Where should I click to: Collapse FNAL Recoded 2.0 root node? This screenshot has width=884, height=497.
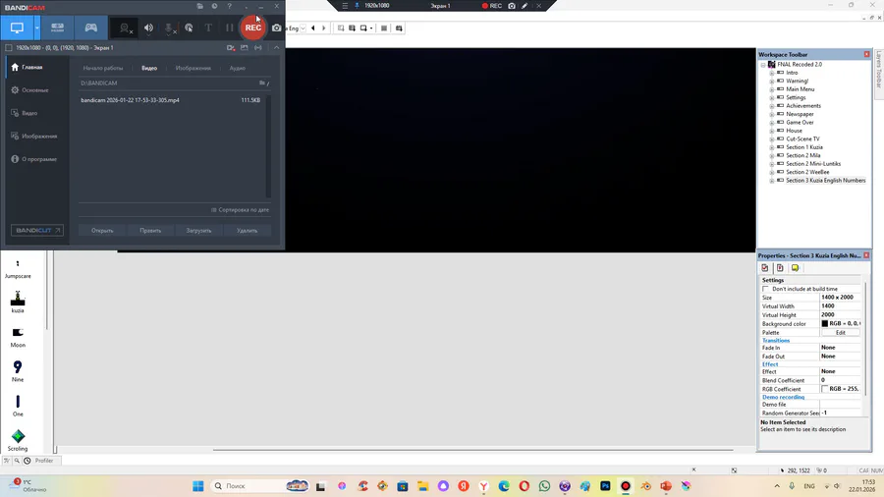point(763,64)
